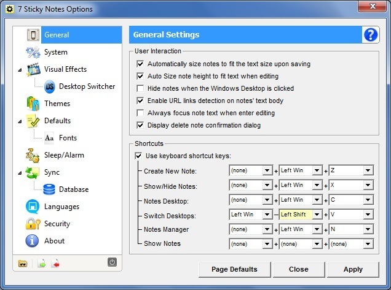Open the Languages settings page

(x=61, y=207)
